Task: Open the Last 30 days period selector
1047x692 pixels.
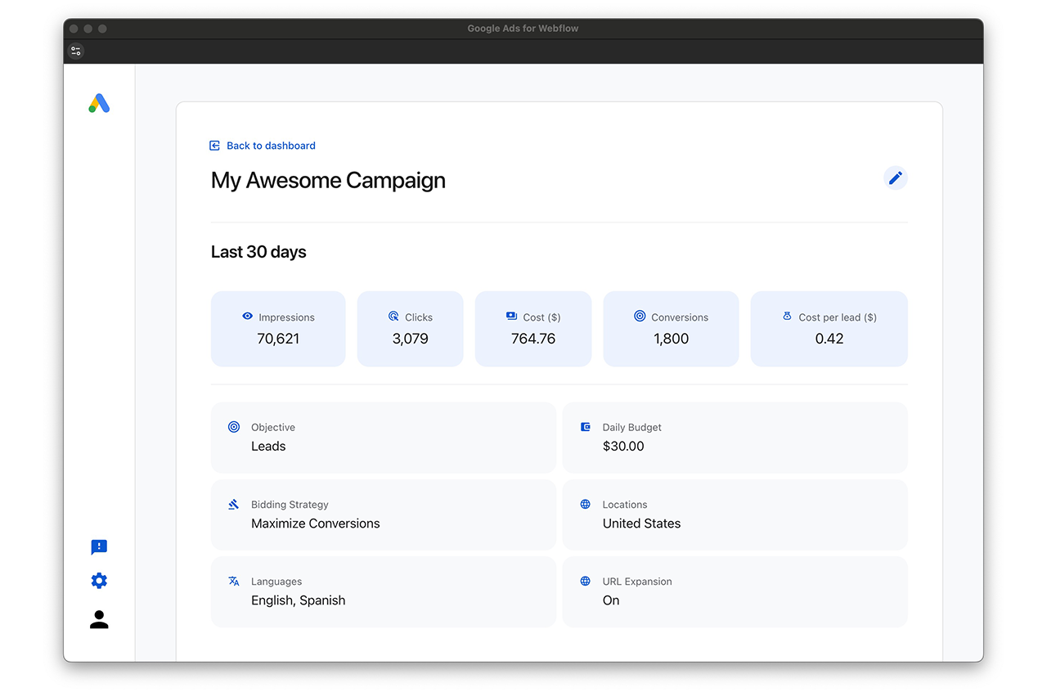Action: point(258,252)
